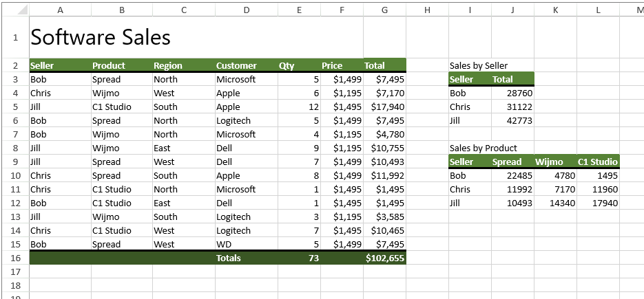Select the WD customer cell
The height and width of the screenshot is (299, 644).
coord(224,244)
